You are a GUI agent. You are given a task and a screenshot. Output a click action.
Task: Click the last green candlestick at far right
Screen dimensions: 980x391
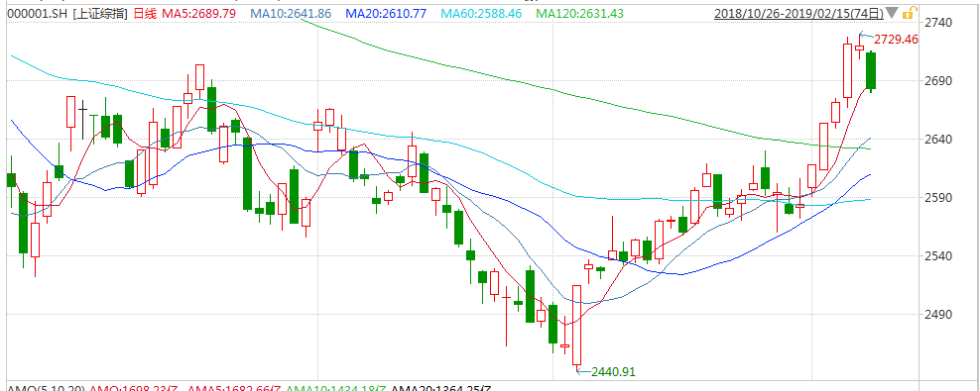871,70
